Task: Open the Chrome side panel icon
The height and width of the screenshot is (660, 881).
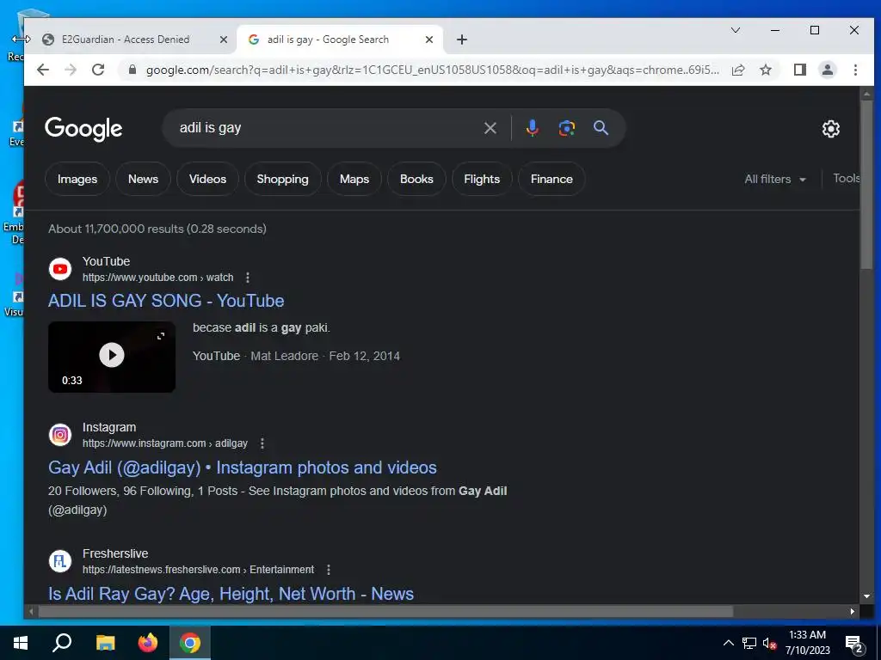Action: pyautogui.click(x=800, y=70)
